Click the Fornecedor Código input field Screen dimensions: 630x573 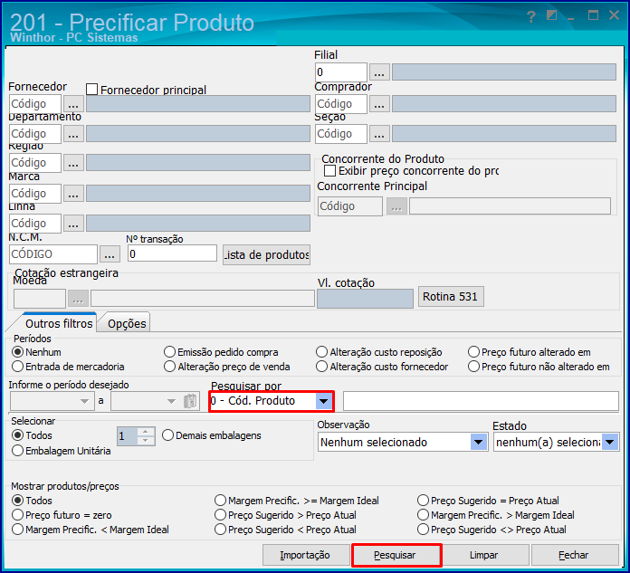coord(35,104)
